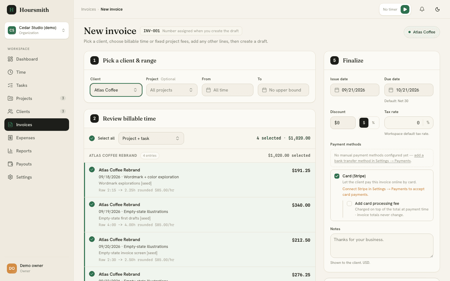Screen dimensions: 450x281
Task: Go to Reports
Action: 37,151
